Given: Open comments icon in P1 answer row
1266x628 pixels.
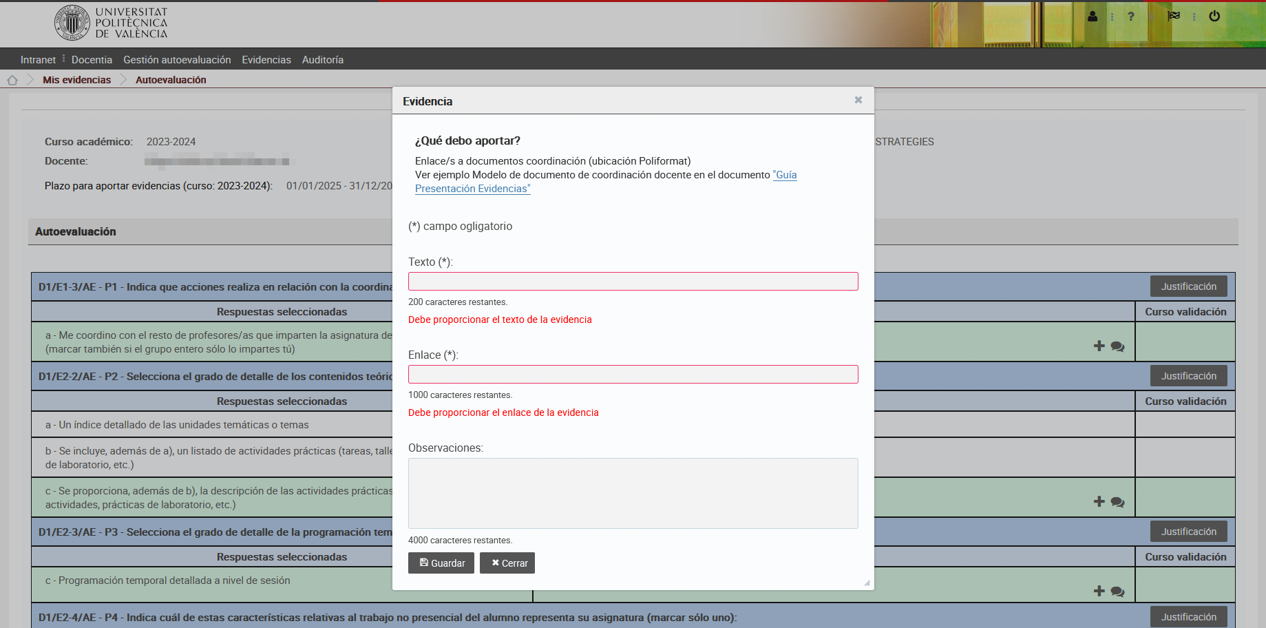Looking at the screenshot, I should click(x=1117, y=346).
